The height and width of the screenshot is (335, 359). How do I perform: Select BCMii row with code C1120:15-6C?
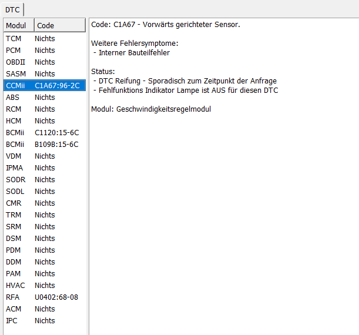[44, 133]
